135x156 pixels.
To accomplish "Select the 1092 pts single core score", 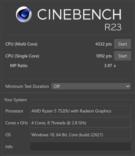I will 104,56.
